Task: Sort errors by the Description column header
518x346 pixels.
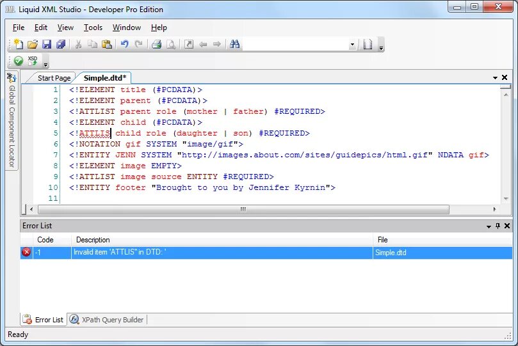Action: [222, 240]
